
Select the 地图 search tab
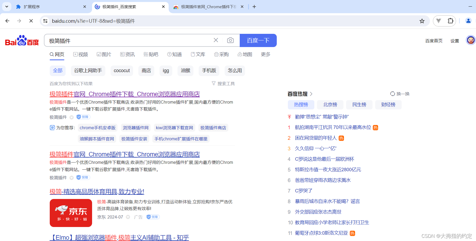tap(245, 54)
